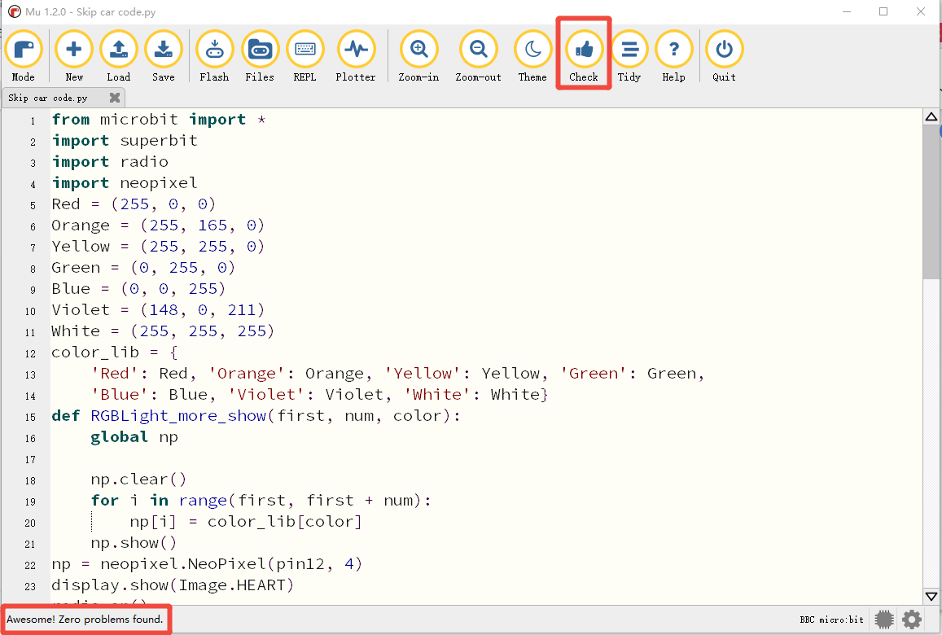Click the 'np.show()' code line
The width and height of the screenshot is (942, 635).
pos(134,543)
